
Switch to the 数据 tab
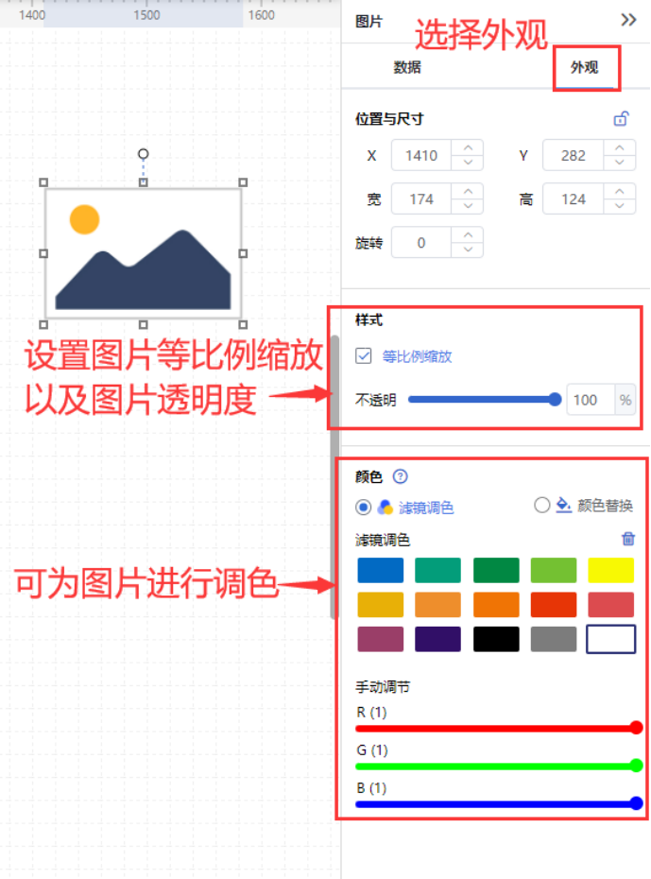tap(406, 67)
